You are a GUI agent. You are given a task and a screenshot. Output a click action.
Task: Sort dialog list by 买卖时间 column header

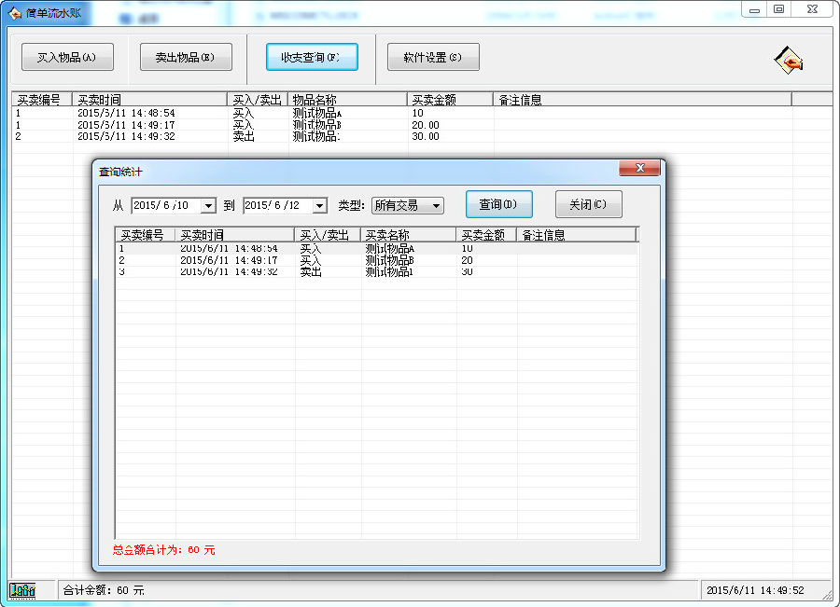coord(233,235)
